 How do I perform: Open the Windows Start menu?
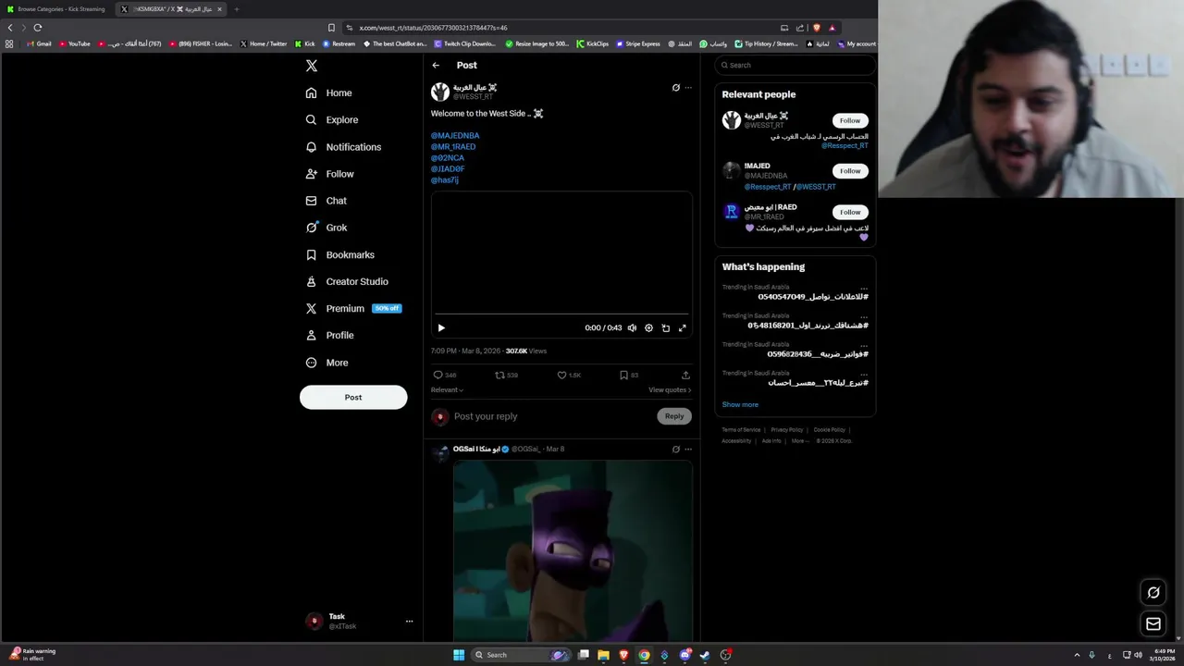(459, 655)
